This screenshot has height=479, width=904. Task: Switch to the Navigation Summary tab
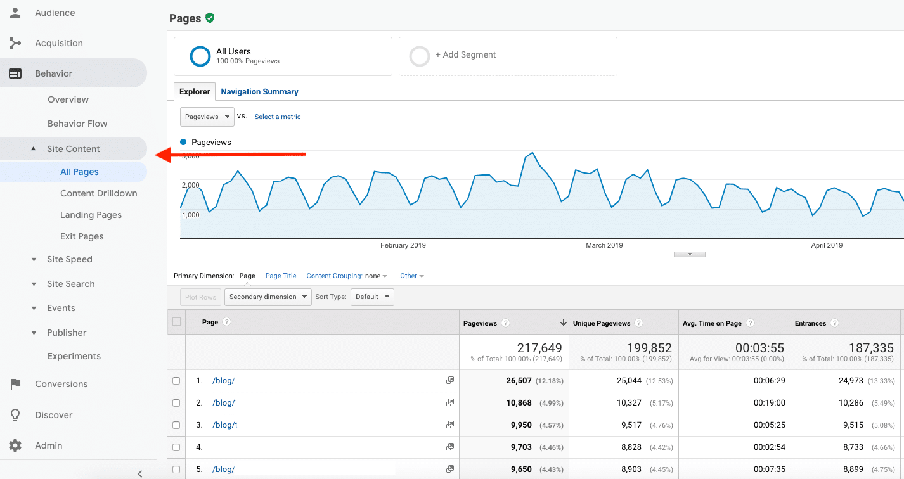coord(259,91)
